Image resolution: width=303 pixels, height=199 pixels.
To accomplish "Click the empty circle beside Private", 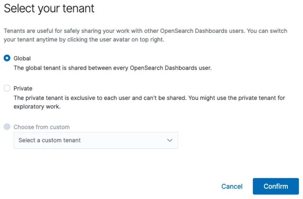I will coord(7,88).
